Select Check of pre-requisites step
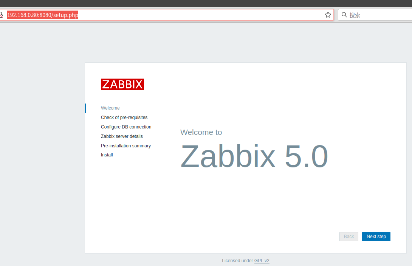The width and height of the screenshot is (412, 266). (x=124, y=118)
